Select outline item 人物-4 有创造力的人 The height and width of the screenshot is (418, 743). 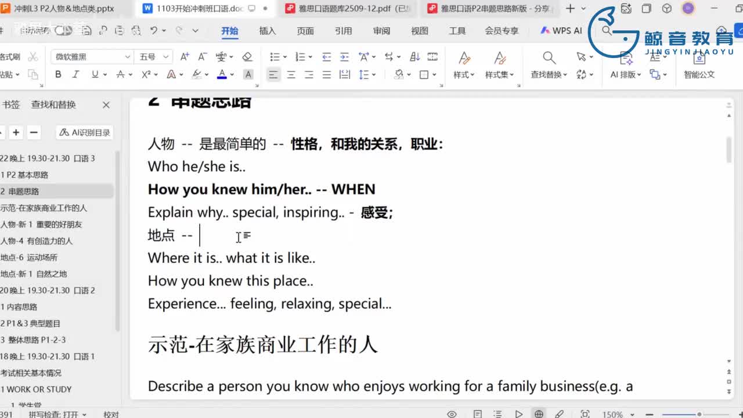click(x=37, y=241)
